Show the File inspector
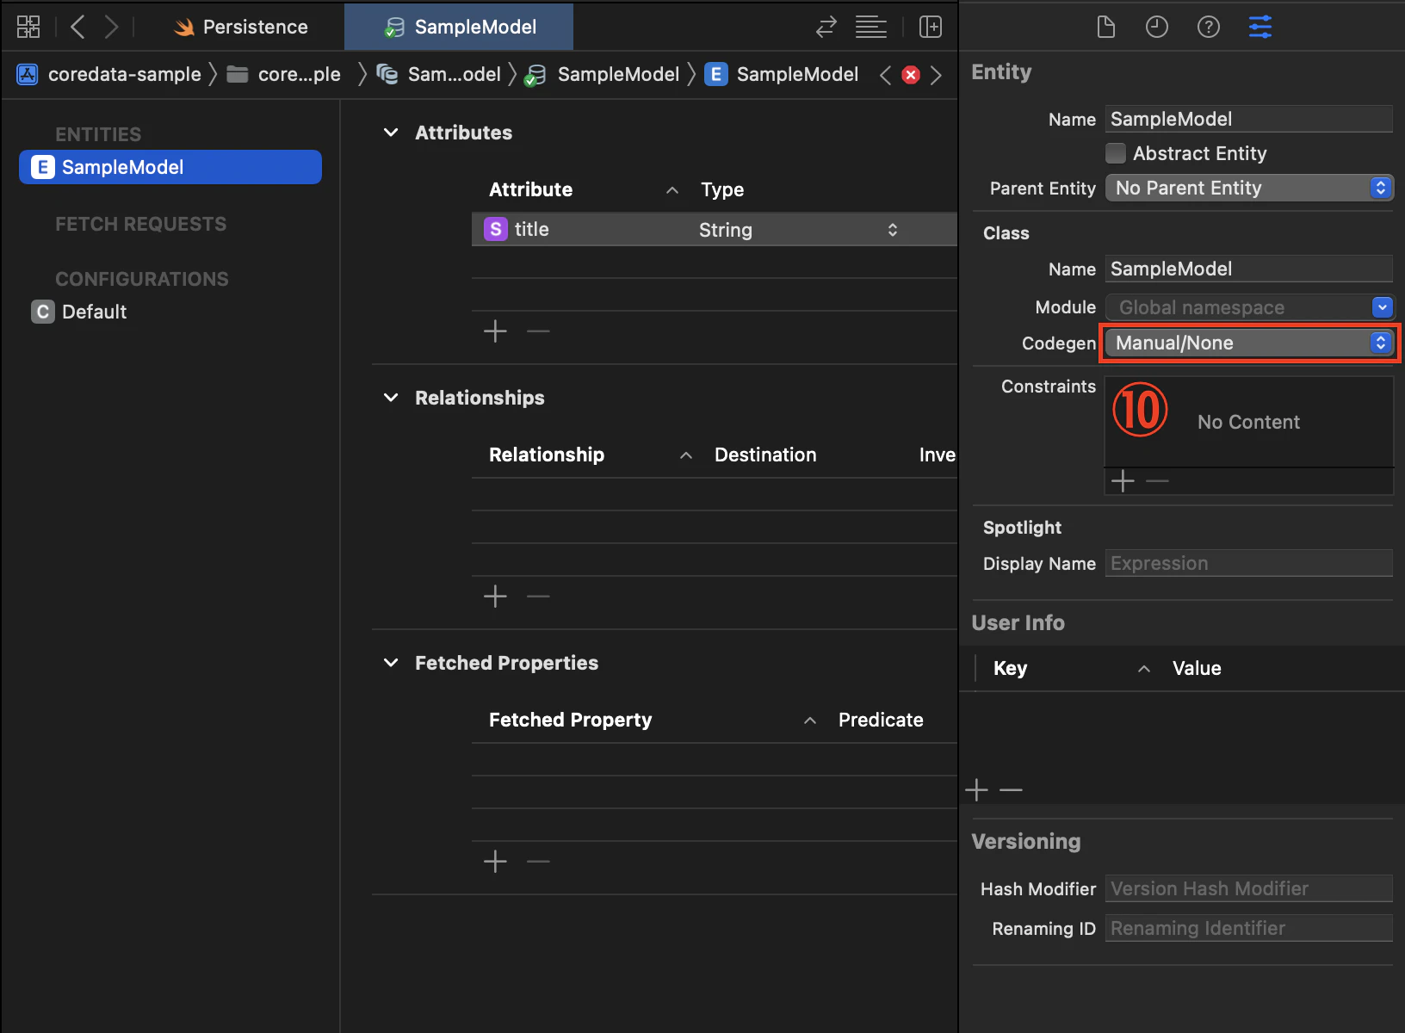 1106,27
